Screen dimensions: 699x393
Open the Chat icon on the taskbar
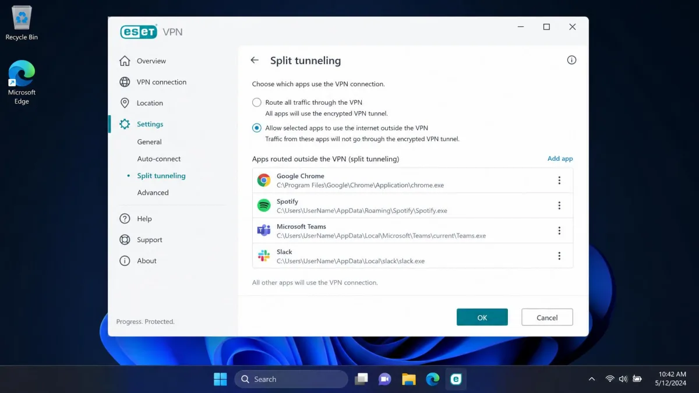point(384,379)
